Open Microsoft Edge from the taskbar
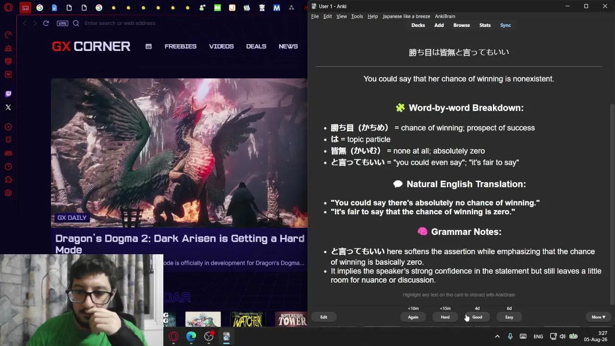615x346 pixels. point(191,336)
